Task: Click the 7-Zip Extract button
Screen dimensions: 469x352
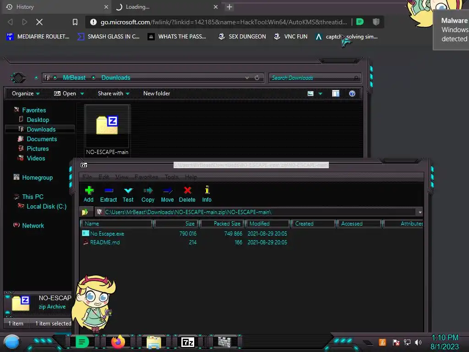Action: point(108,194)
